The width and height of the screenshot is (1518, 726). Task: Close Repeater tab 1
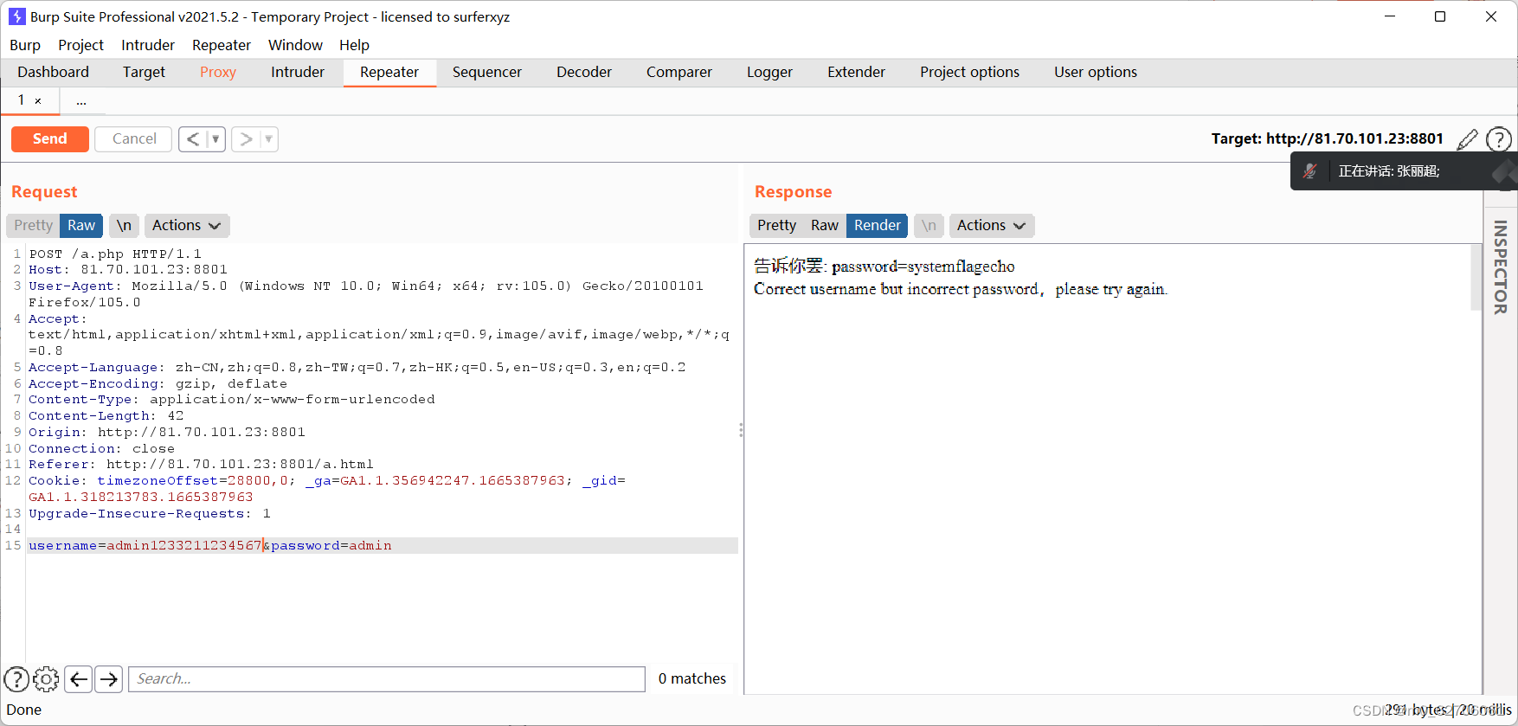tap(38, 101)
